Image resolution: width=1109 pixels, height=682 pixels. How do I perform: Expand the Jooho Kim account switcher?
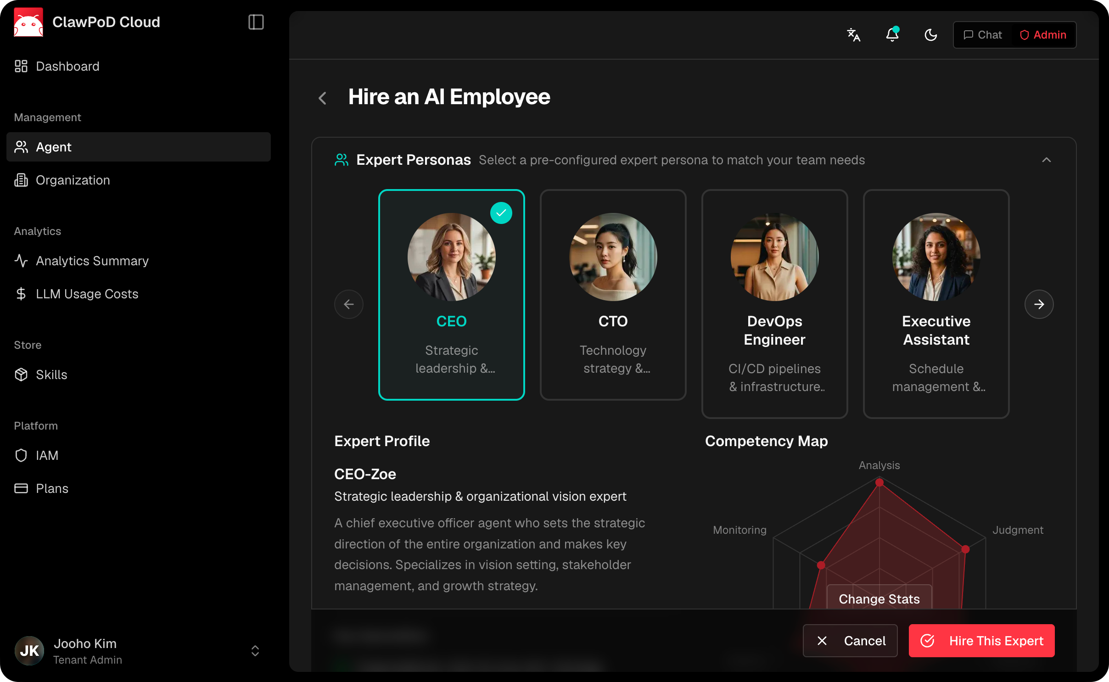[255, 651]
